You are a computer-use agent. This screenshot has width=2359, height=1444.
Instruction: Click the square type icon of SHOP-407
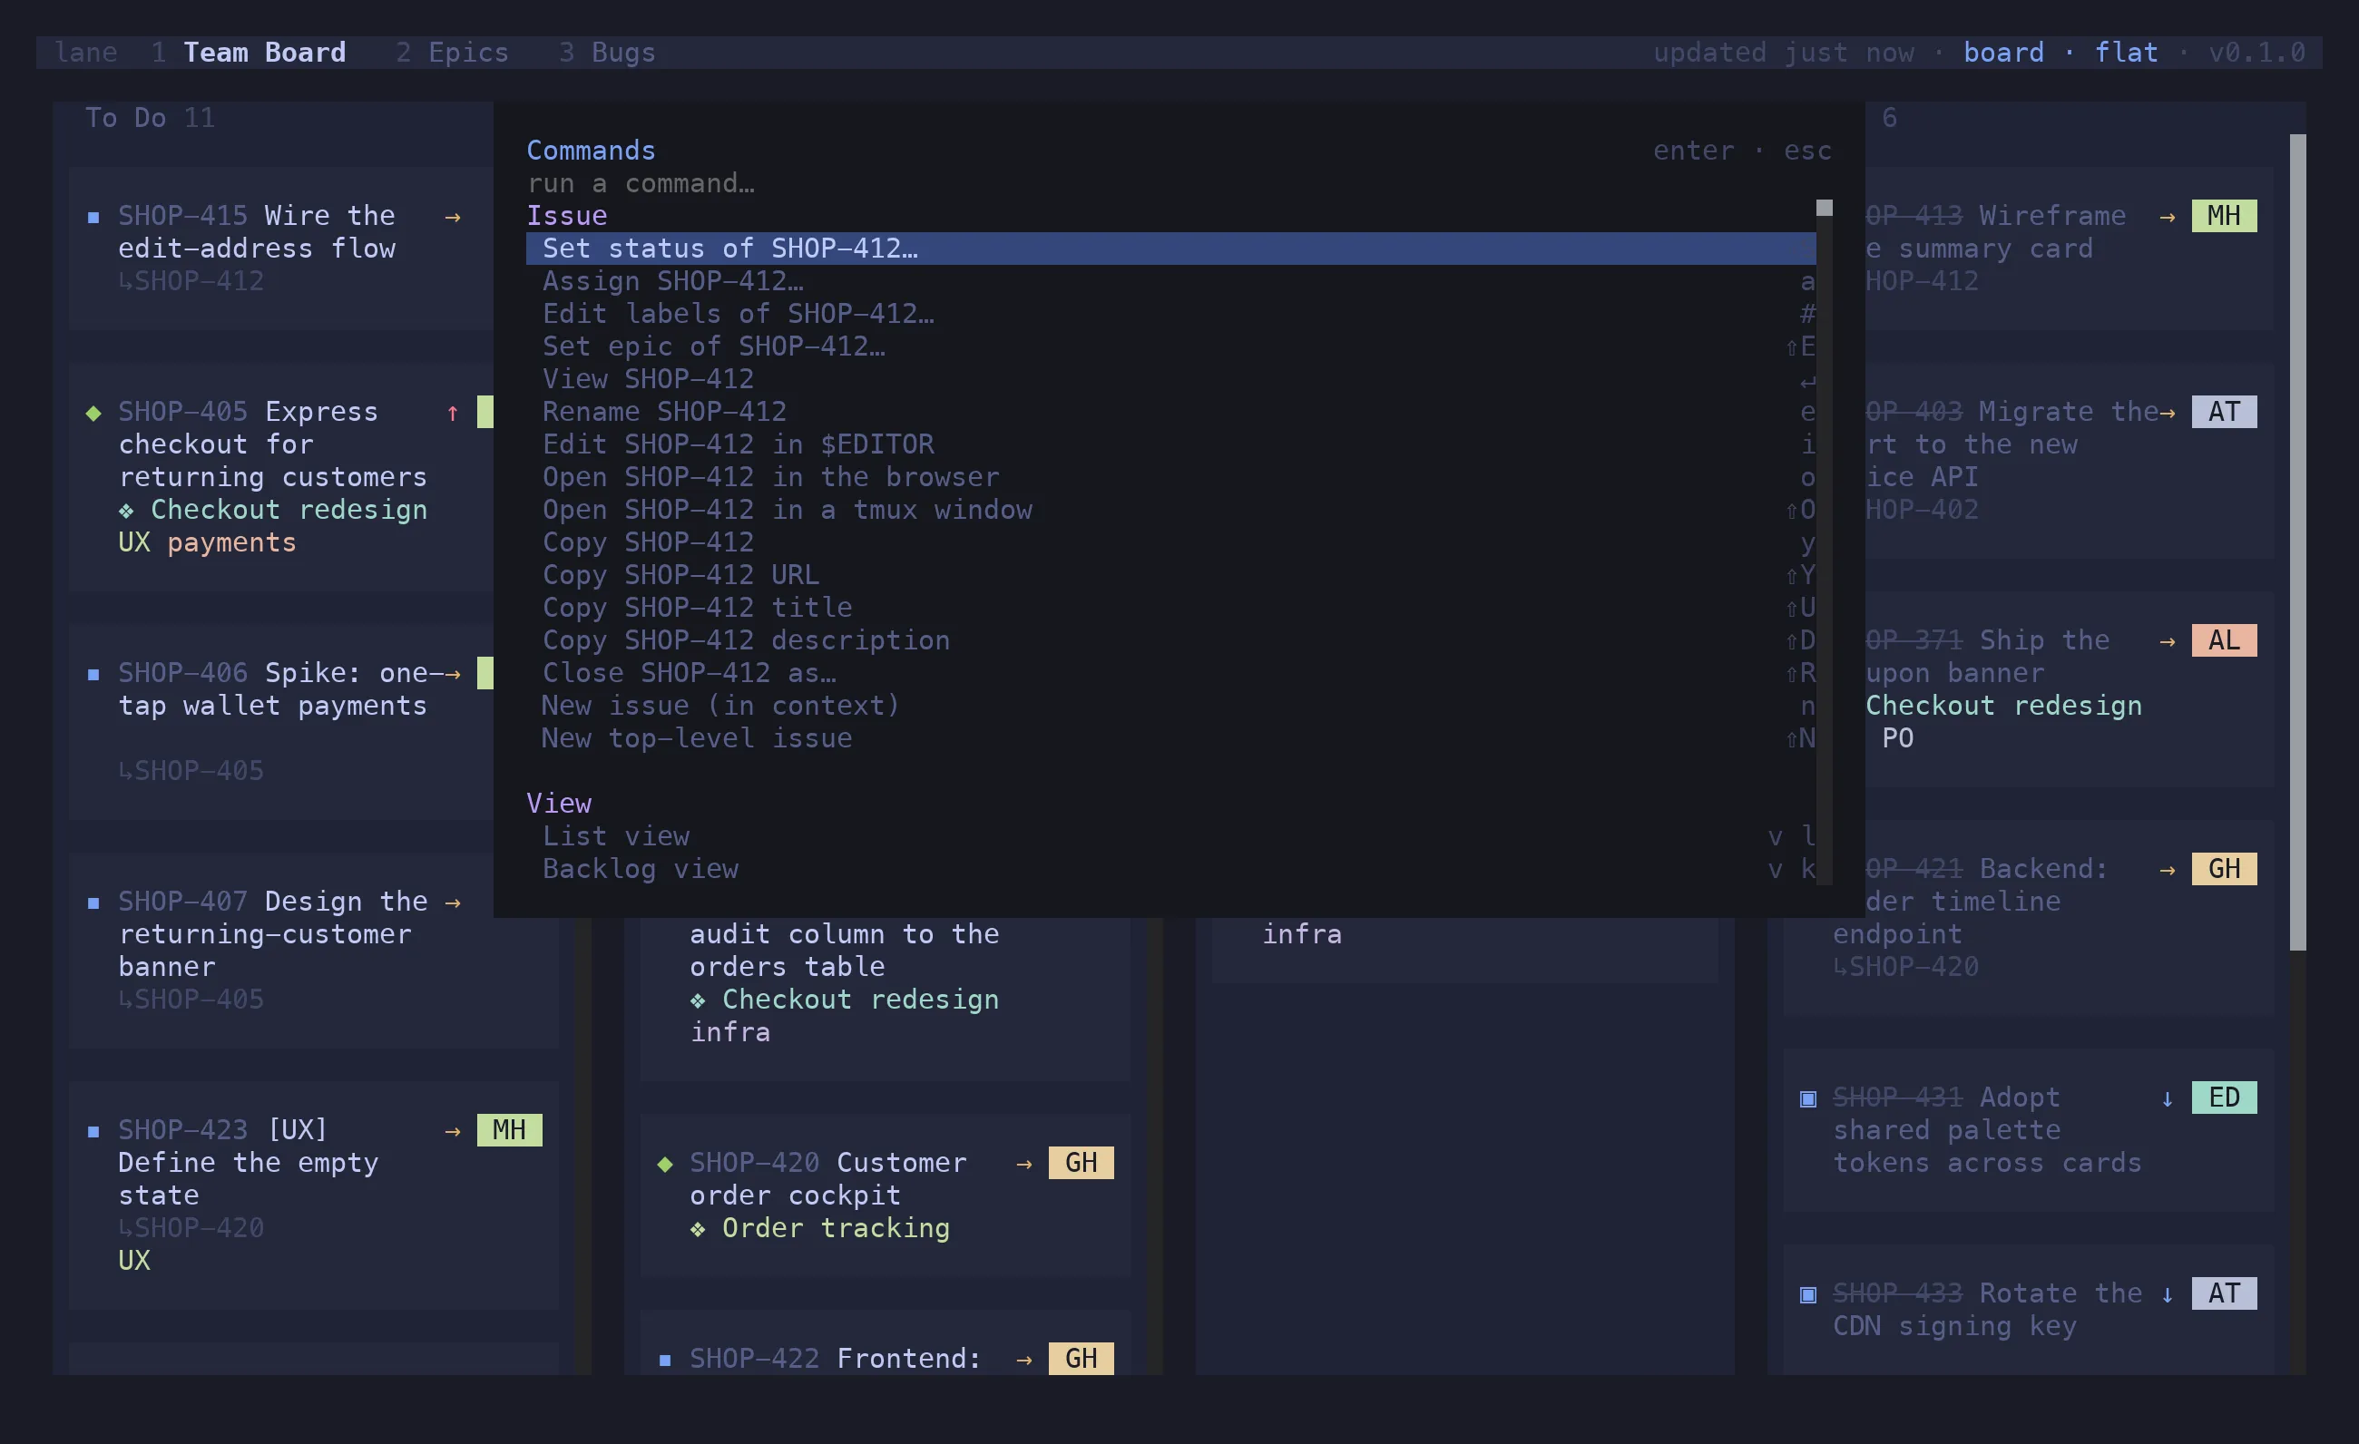tap(93, 902)
